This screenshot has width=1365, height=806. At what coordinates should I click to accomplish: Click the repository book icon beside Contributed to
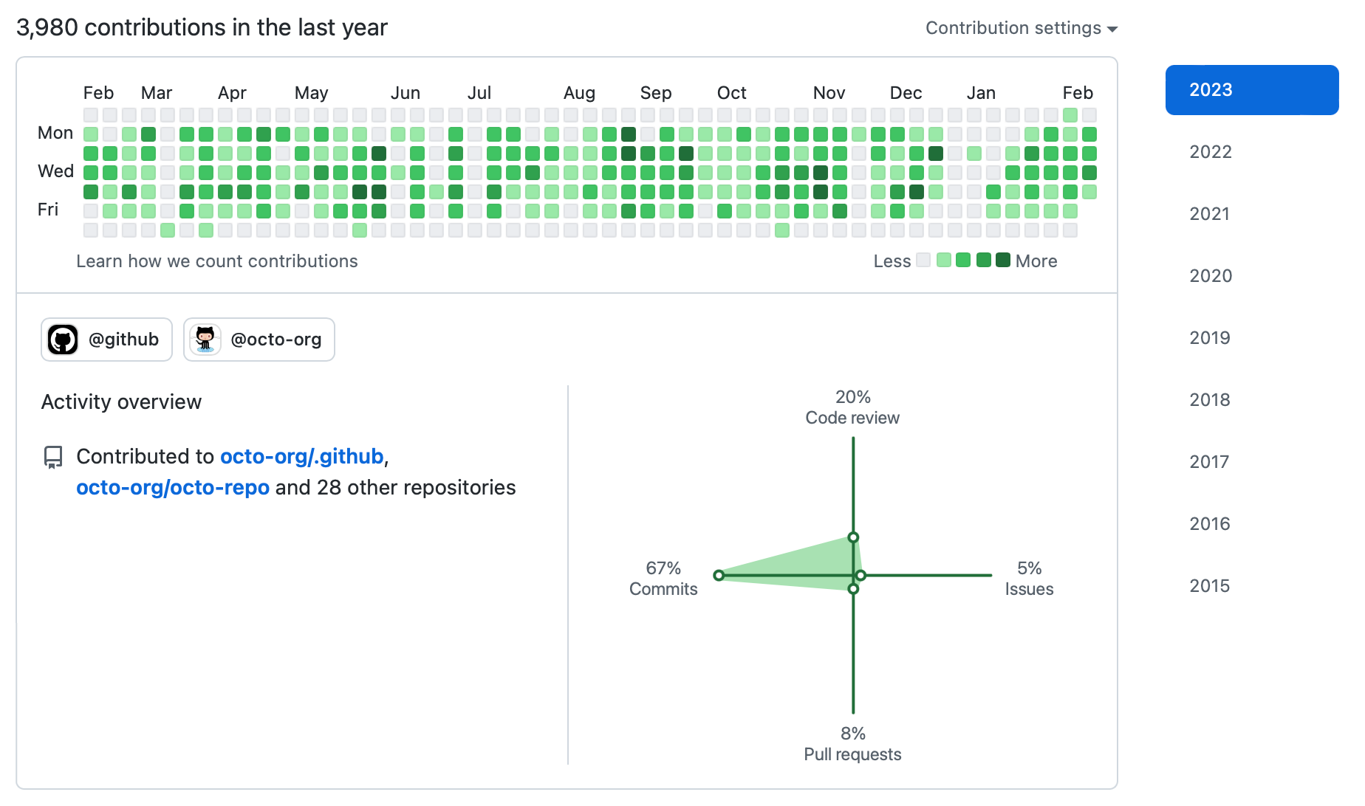coord(52,456)
